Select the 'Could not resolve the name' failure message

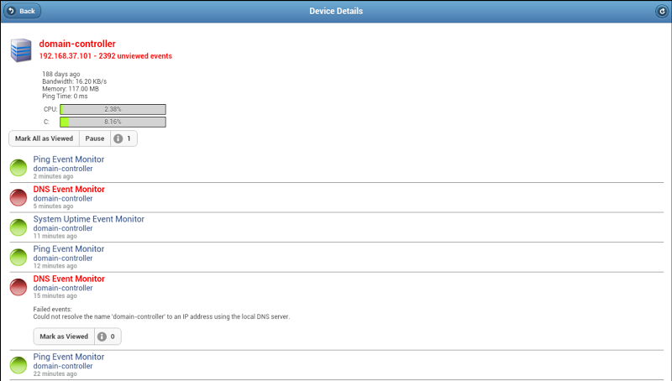click(161, 316)
